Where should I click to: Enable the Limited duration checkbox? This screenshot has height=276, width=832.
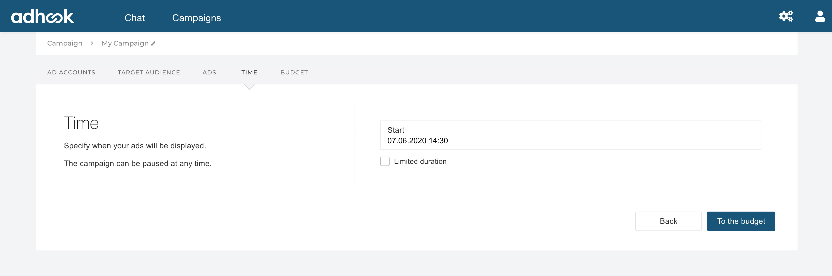pyautogui.click(x=385, y=161)
